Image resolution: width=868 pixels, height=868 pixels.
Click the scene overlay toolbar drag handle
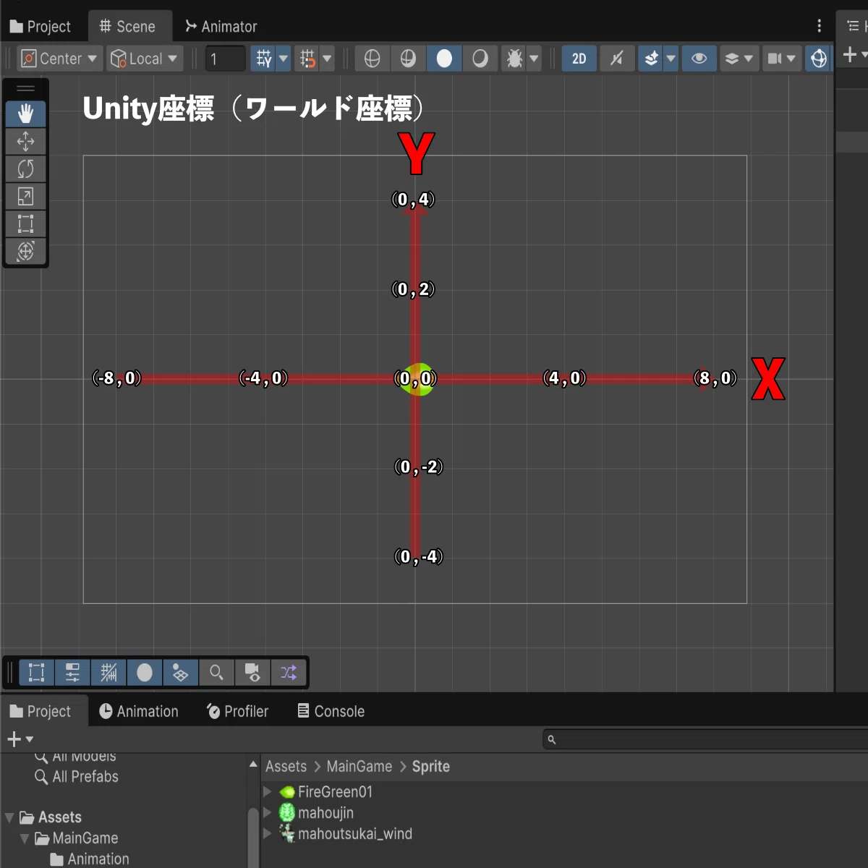[x=9, y=673]
